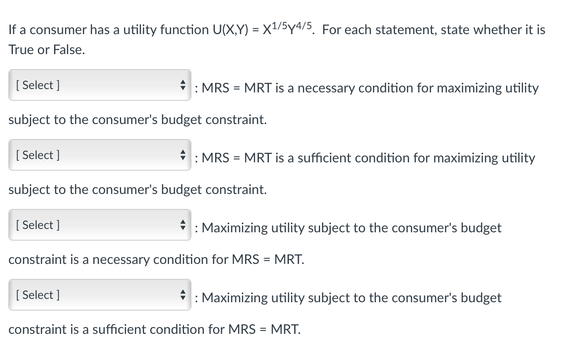Click arrow icon of the third statement's select box

pyautogui.click(x=182, y=225)
